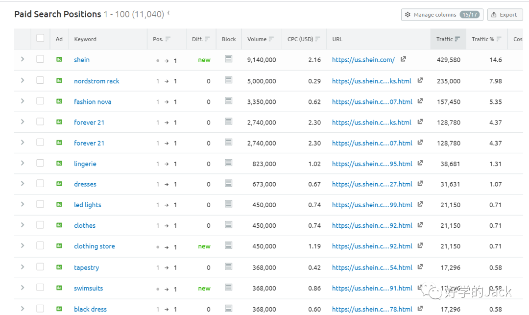Open the led lights keyword link

[87, 205]
